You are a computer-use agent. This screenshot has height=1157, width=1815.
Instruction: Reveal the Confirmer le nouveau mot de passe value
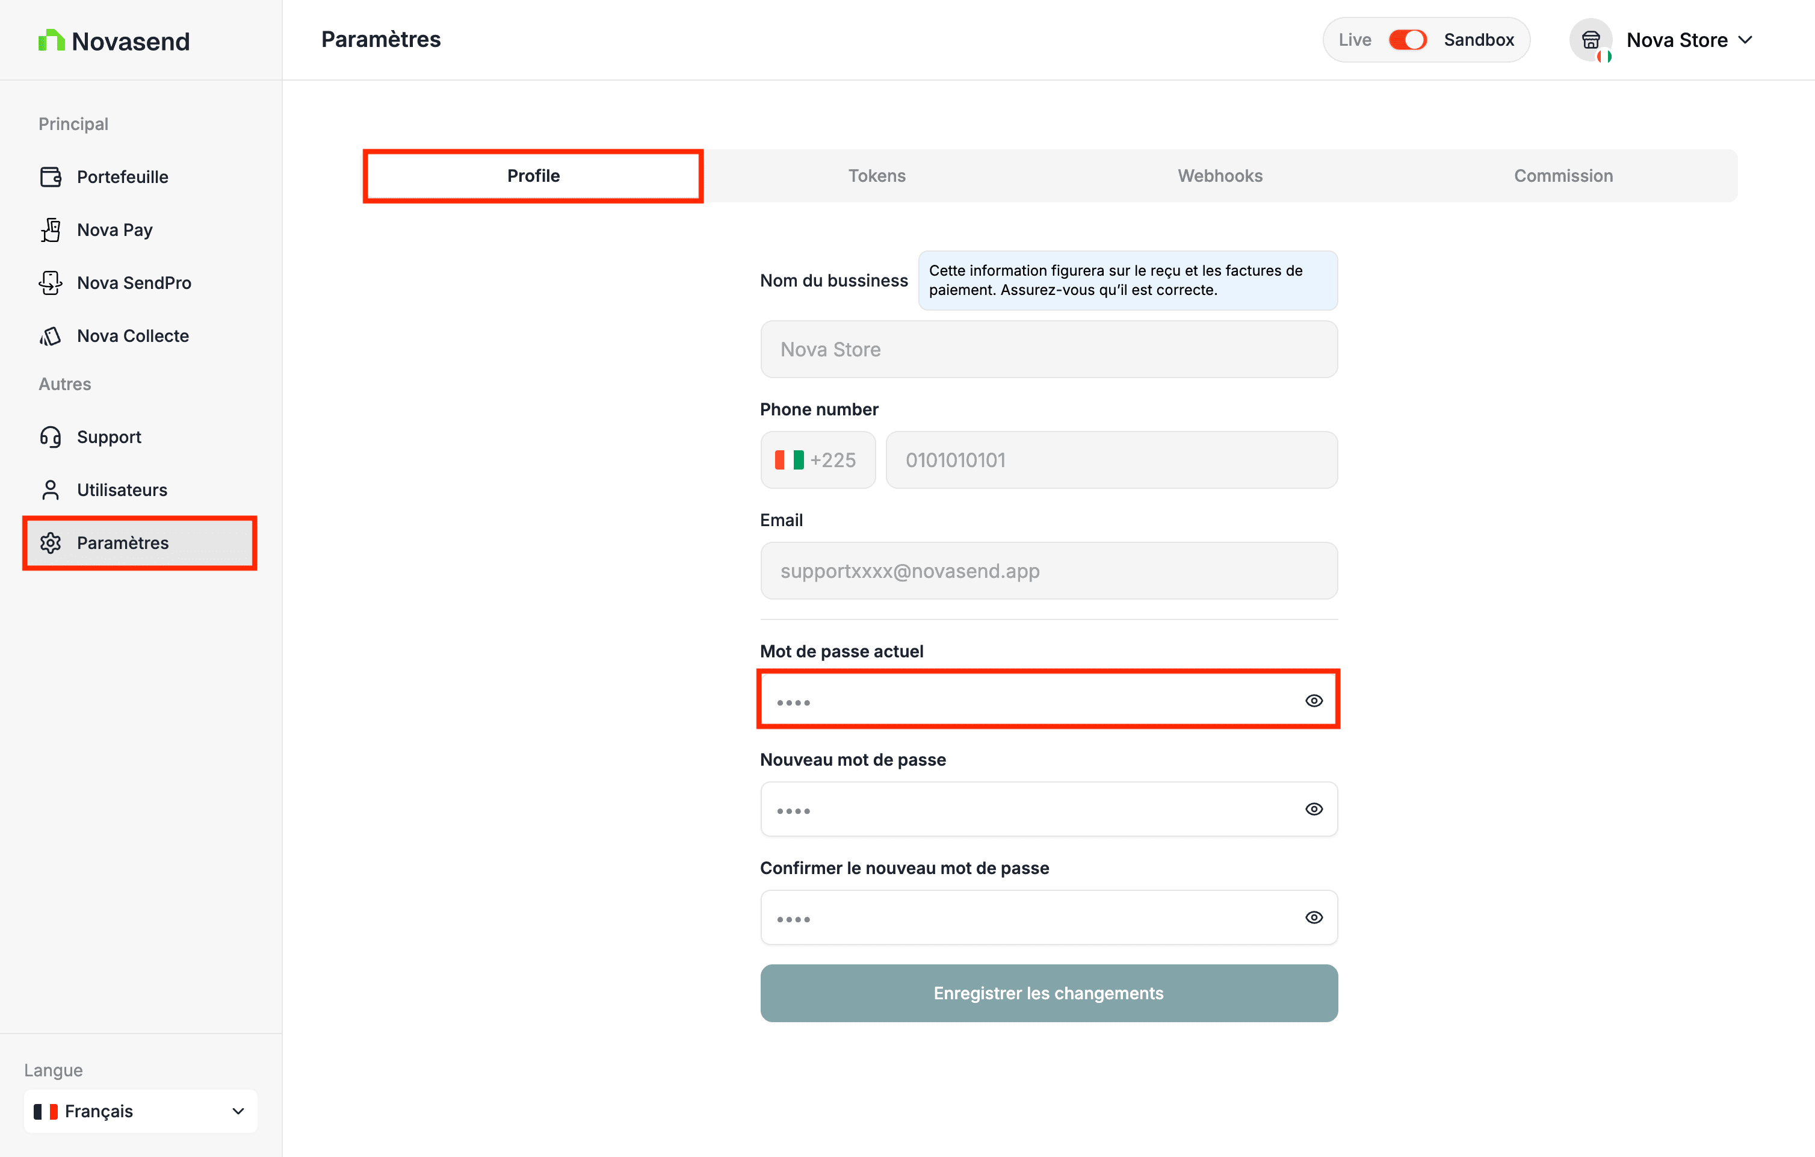click(x=1314, y=917)
